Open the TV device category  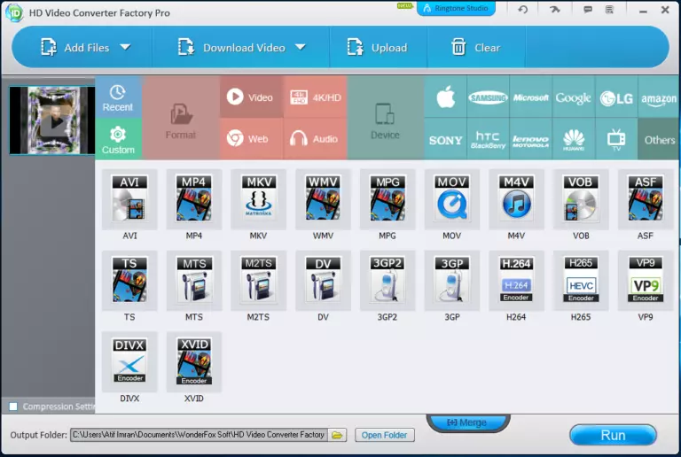pyautogui.click(x=616, y=139)
